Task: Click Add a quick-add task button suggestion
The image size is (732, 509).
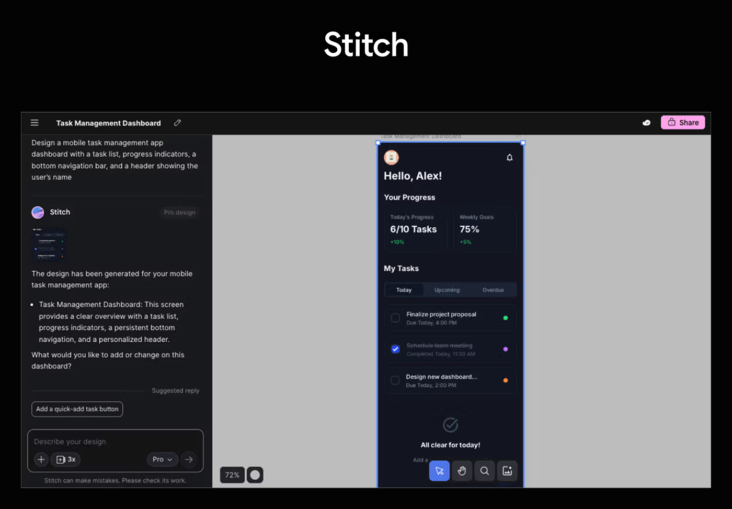Action: point(77,409)
